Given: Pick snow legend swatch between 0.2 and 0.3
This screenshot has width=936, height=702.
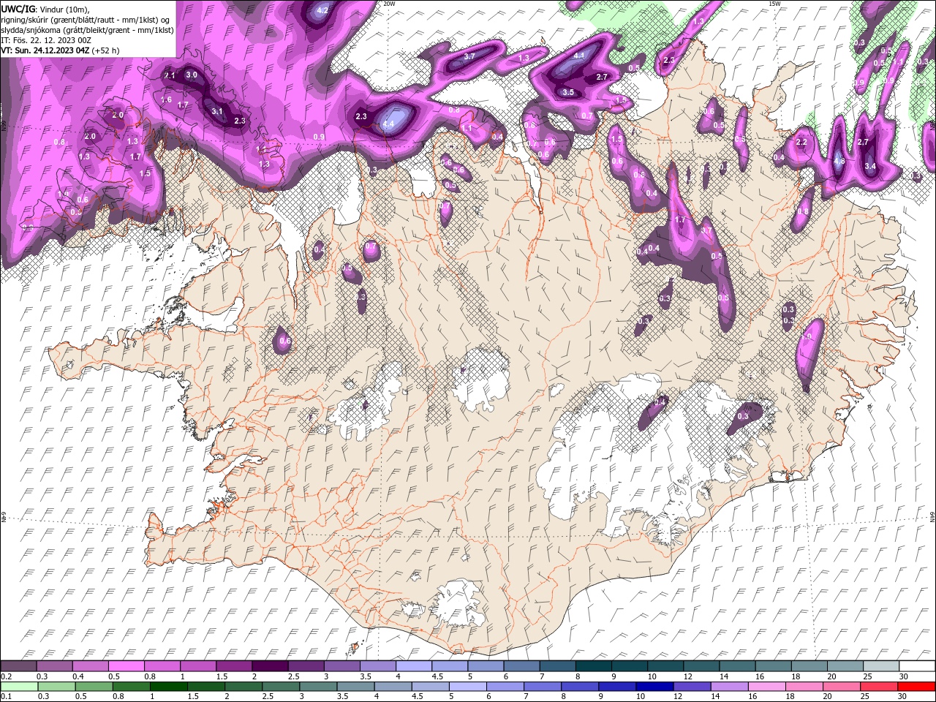Looking at the screenshot, I should pyautogui.click(x=20, y=666).
